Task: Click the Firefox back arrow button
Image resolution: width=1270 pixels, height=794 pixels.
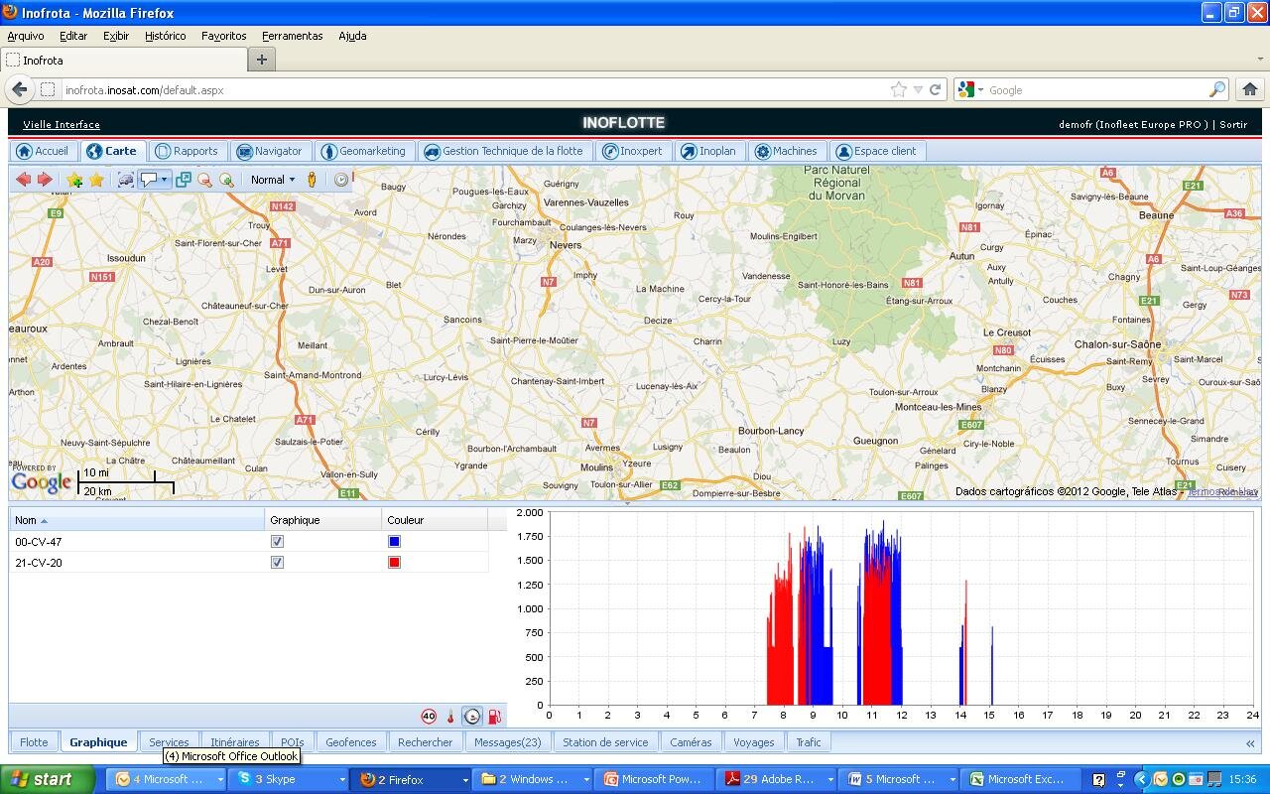Action: tap(19, 89)
